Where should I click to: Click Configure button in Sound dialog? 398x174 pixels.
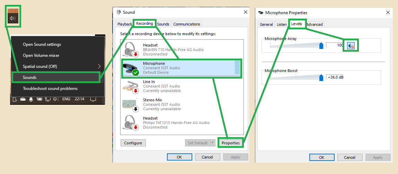tap(133, 143)
